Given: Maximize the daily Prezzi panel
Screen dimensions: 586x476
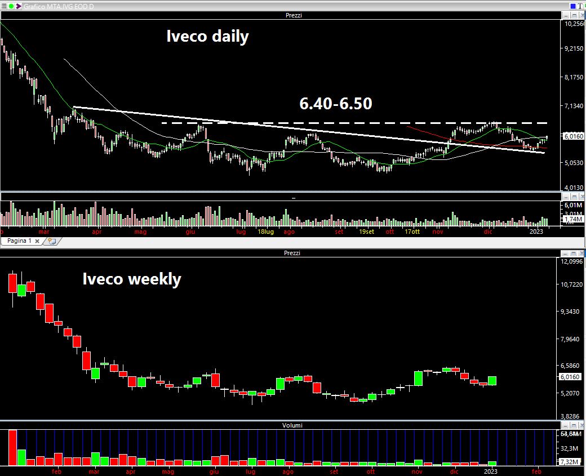Looking at the screenshot, I should click(x=574, y=15).
